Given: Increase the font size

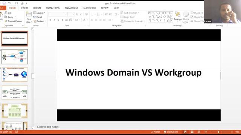Looking at the screenshot, I should [x=77, y=14].
